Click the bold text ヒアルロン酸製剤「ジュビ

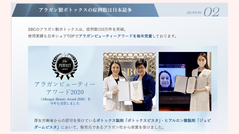coord(188,121)
